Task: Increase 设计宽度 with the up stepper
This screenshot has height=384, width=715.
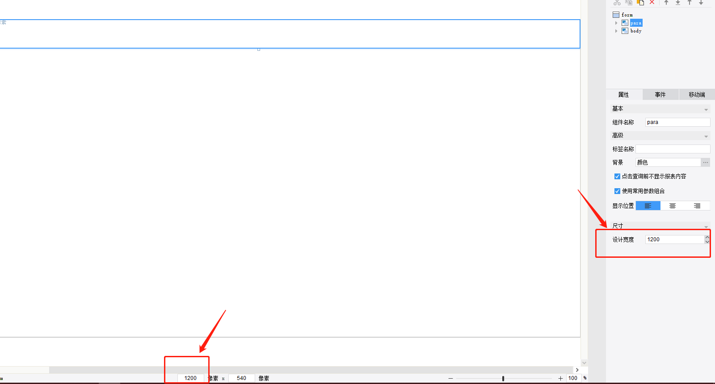Action: tap(707, 237)
